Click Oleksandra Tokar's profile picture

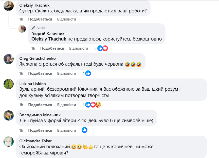click(9, 141)
